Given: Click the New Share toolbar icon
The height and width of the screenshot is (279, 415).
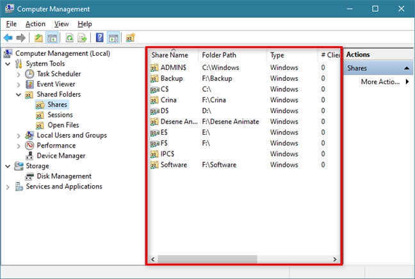Looking at the screenshot, I should click(x=130, y=38).
